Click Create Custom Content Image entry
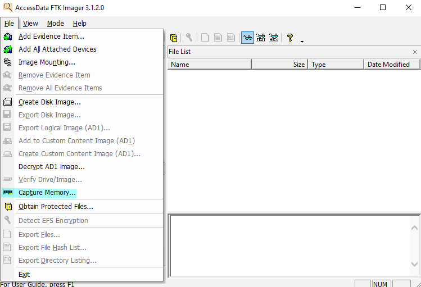This screenshot has height=287, width=421. (x=82, y=154)
